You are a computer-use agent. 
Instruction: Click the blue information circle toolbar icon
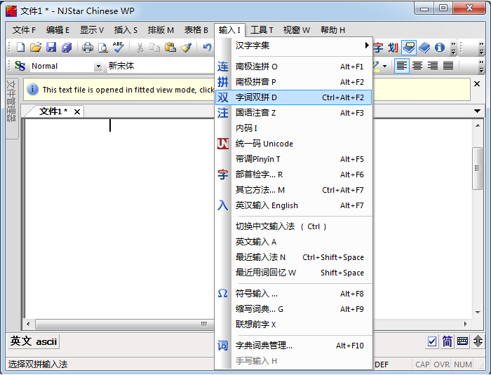(440, 48)
